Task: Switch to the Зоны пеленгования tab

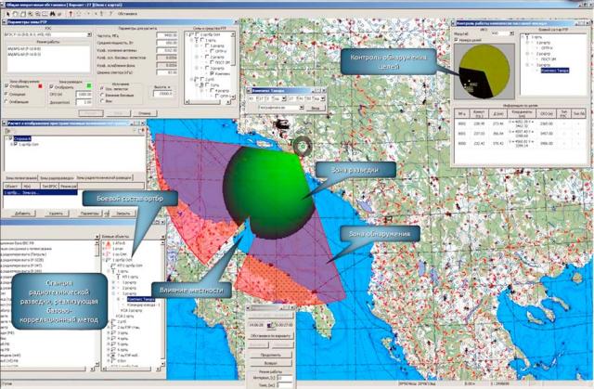Action: click(20, 177)
